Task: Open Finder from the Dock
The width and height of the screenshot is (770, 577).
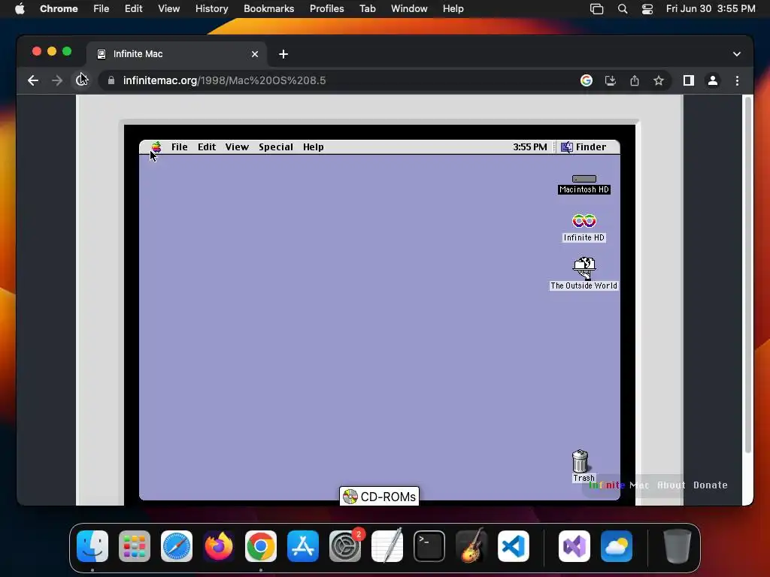Action: click(92, 546)
